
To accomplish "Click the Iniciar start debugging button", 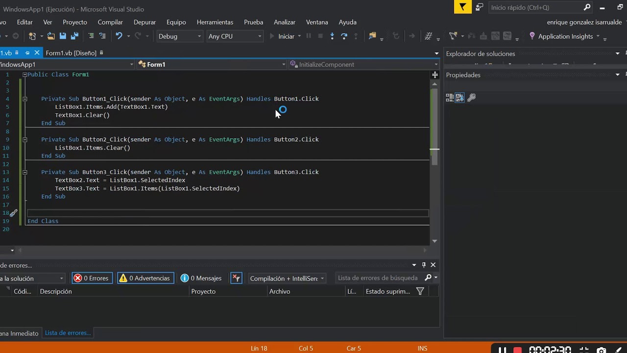I will 283,36.
